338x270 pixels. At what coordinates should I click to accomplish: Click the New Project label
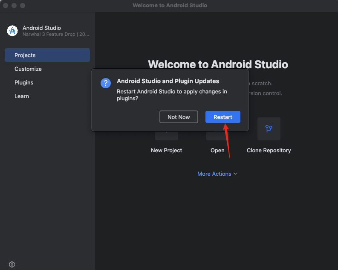click(166, 150)
